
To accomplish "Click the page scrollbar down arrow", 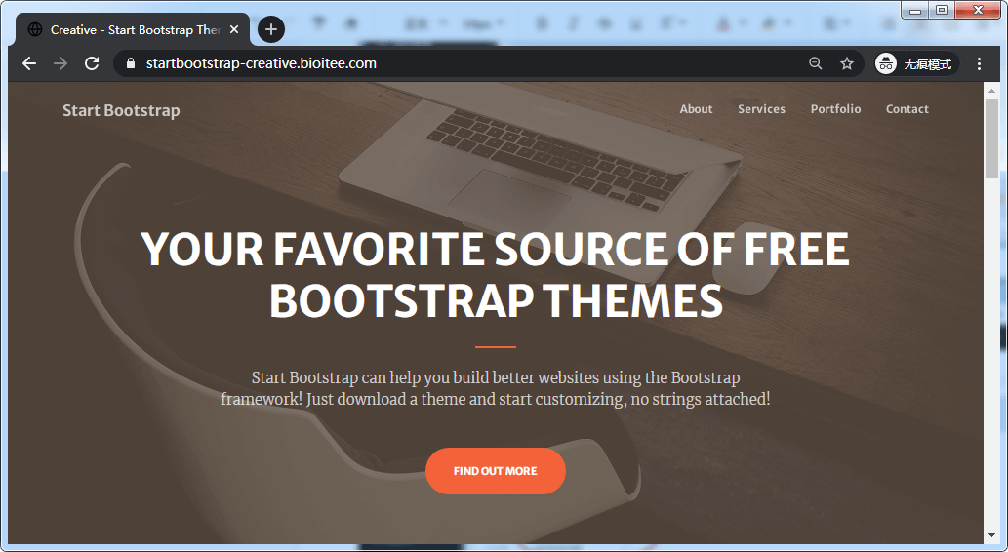I will click(x=990, y=536).
